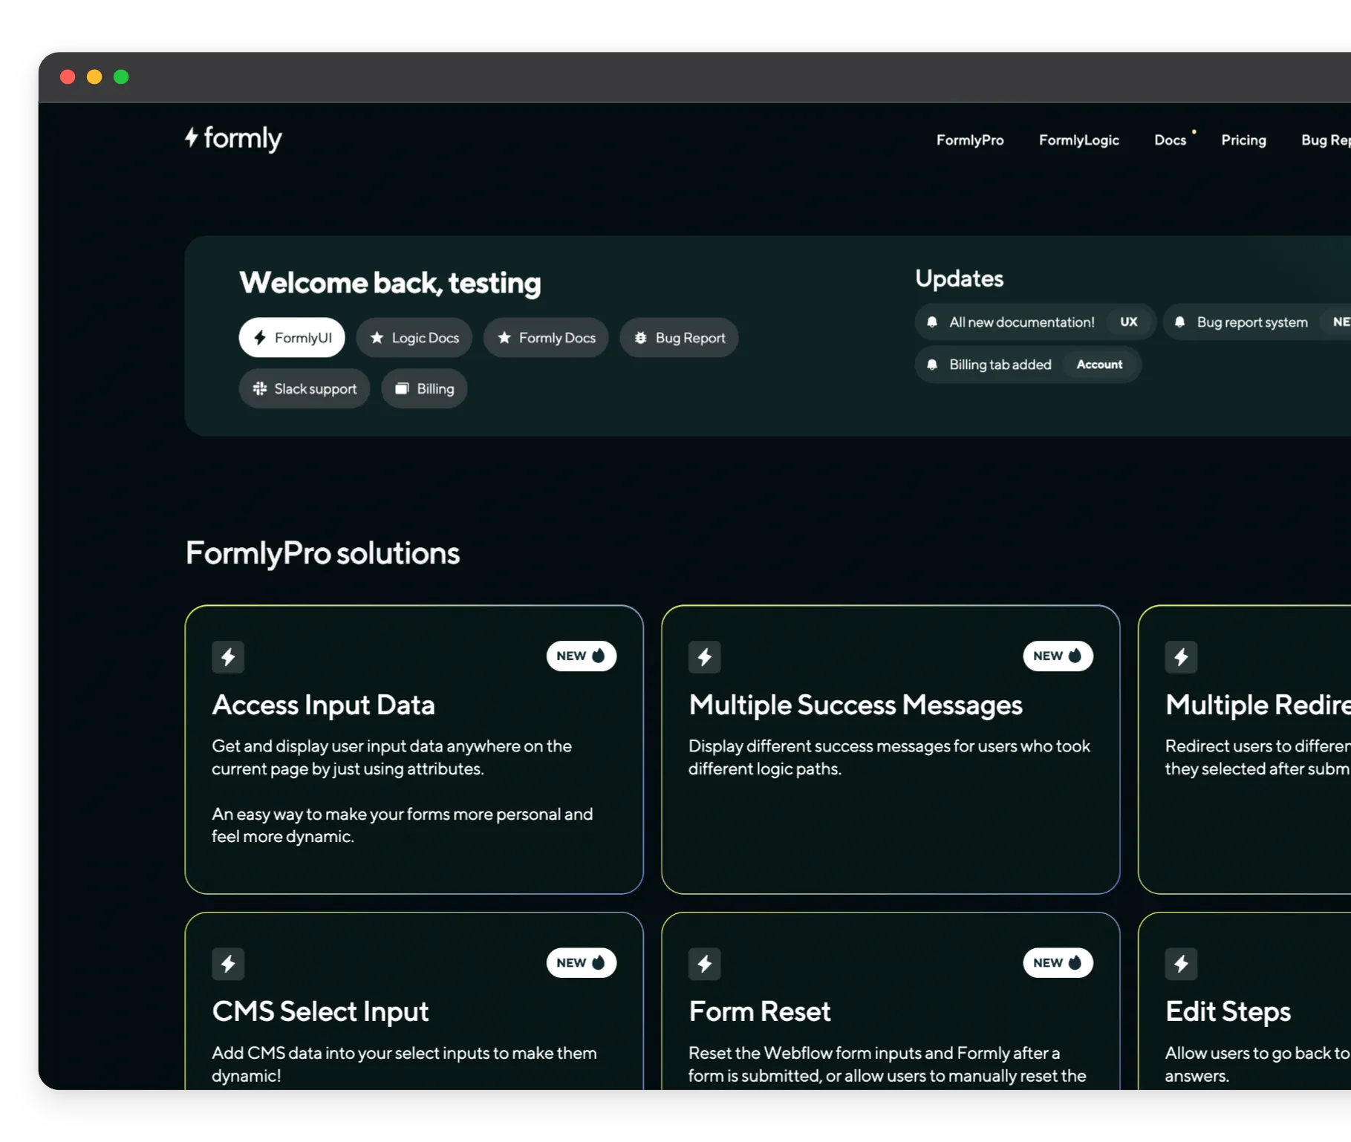This screenshot has width=1351, height=1142.
Task: Click the Slack icon in Slack support
Action: 259,388
